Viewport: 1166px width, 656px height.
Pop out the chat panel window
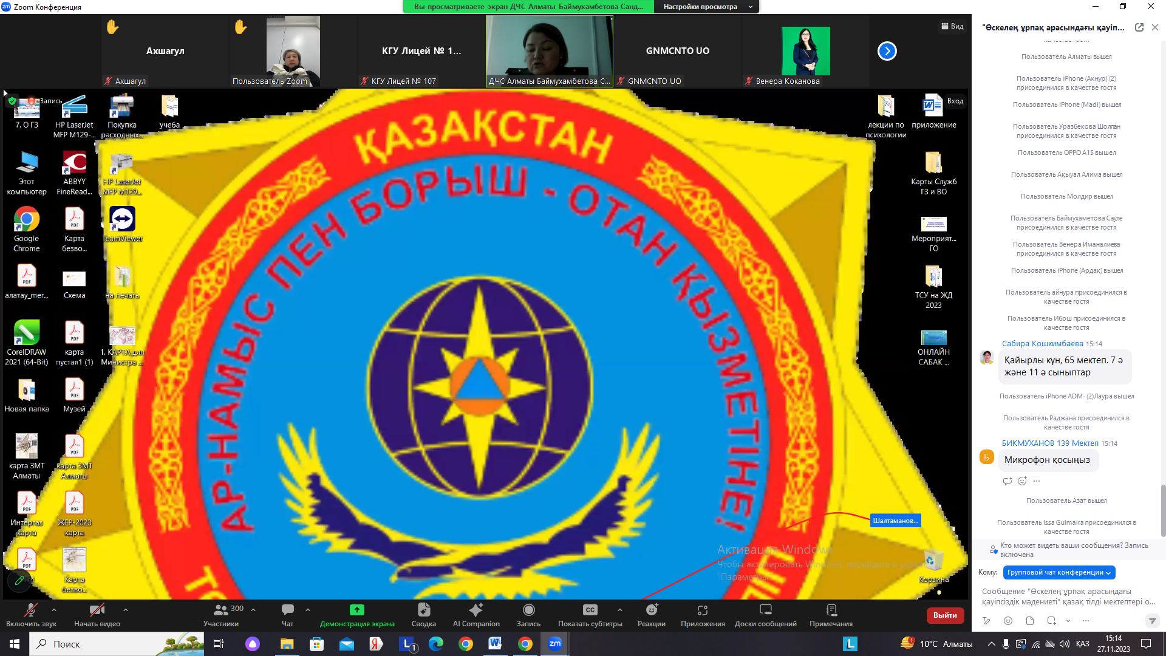[1139, 27]
